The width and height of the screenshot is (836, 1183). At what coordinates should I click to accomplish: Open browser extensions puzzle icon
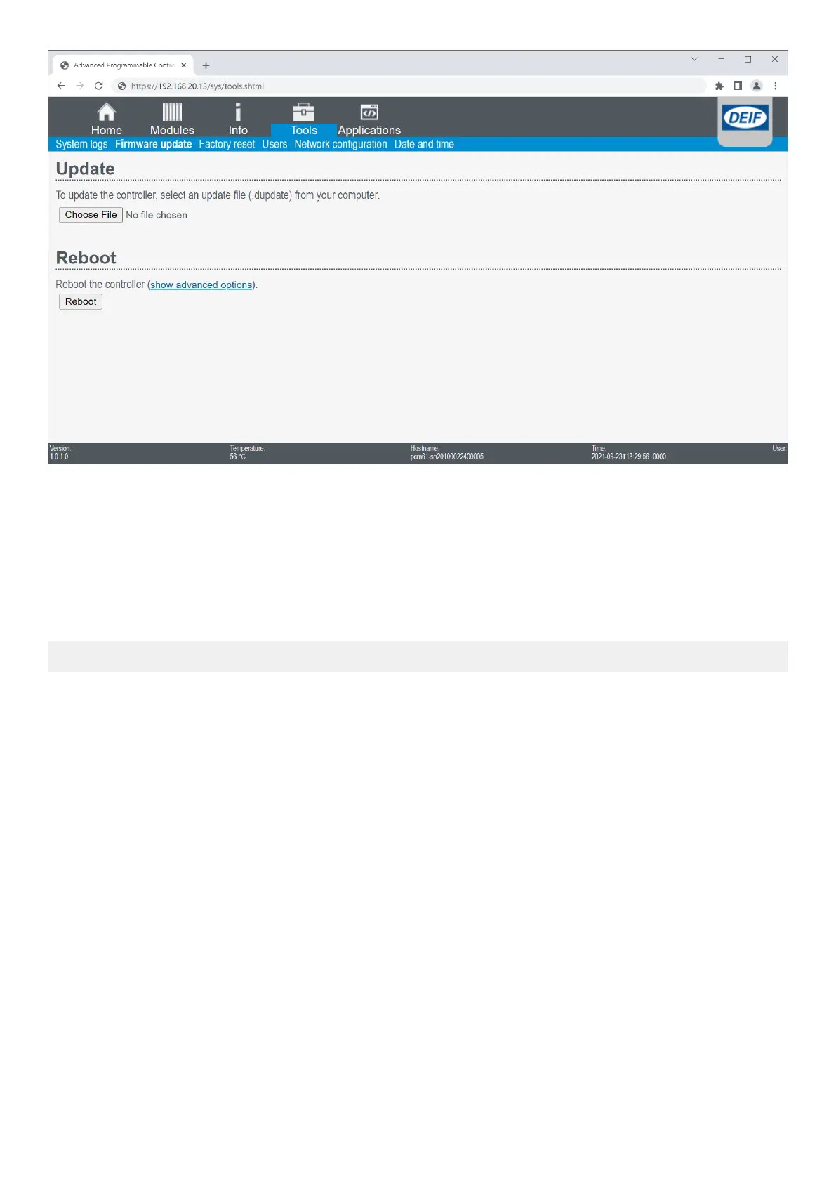[x=719, y=86]
